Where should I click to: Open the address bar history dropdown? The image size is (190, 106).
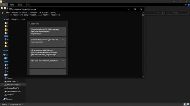(x=158, y=13)
